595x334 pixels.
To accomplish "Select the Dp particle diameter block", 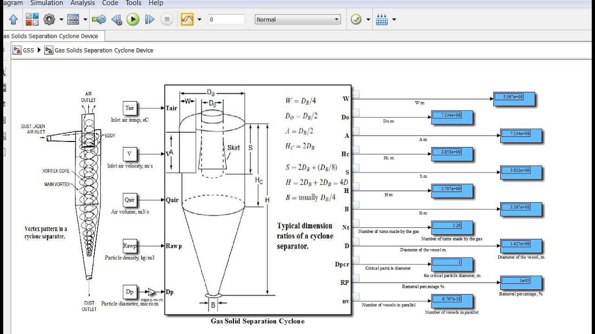I will (130, 292).
